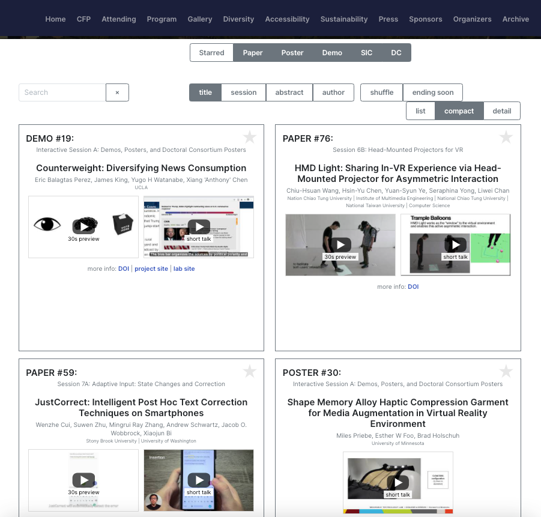Sort entries by author
541x517 pixels.
333,92
